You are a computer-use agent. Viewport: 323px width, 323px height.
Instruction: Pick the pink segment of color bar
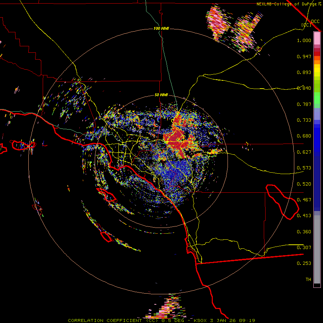tap(317, 38)
